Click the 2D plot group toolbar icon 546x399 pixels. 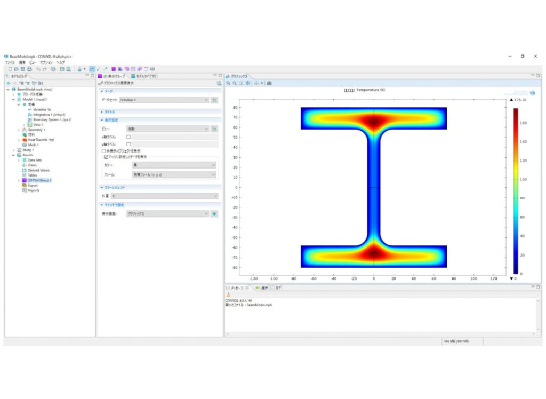coord(114,69)
